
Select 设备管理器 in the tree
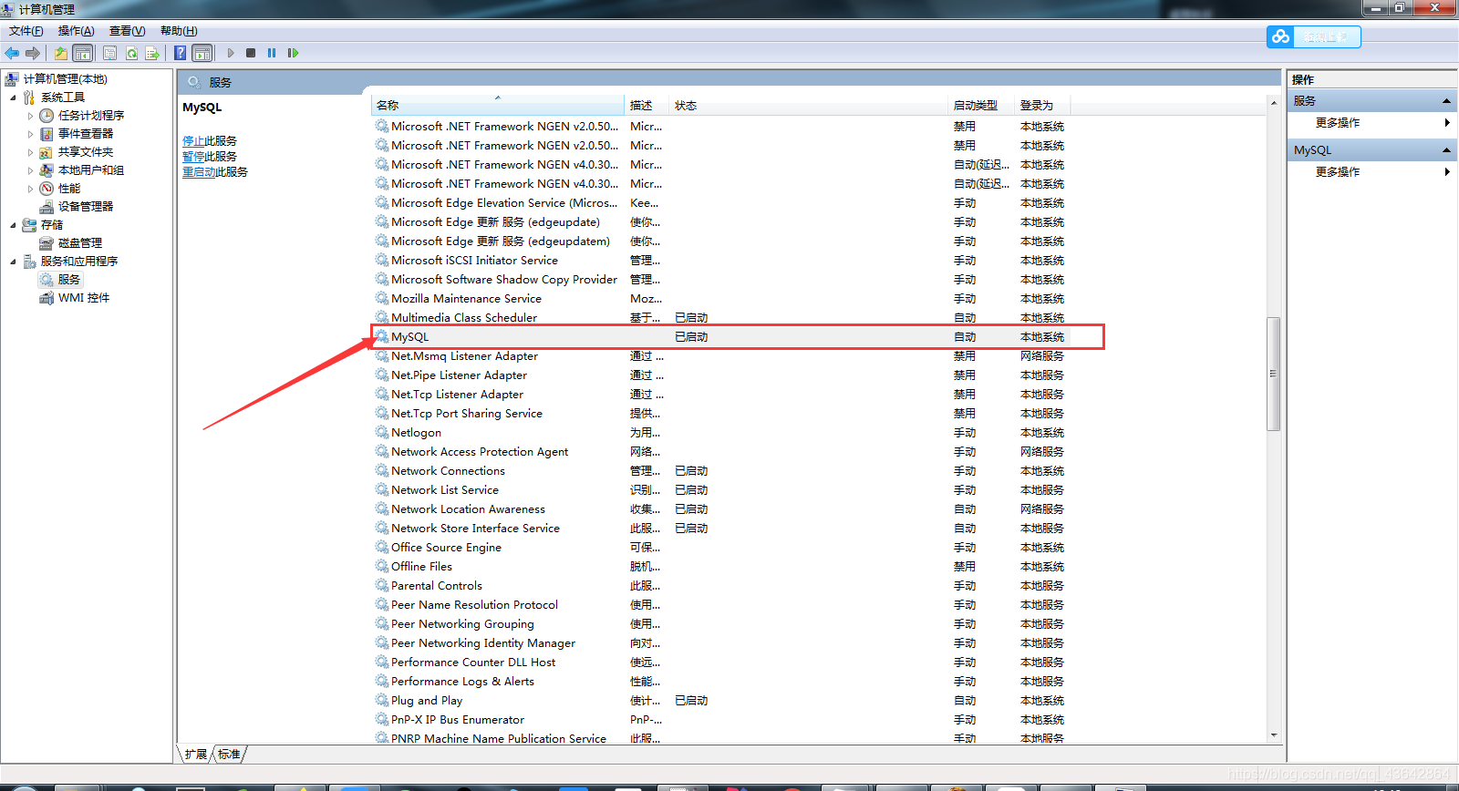(x=86, y=207)
